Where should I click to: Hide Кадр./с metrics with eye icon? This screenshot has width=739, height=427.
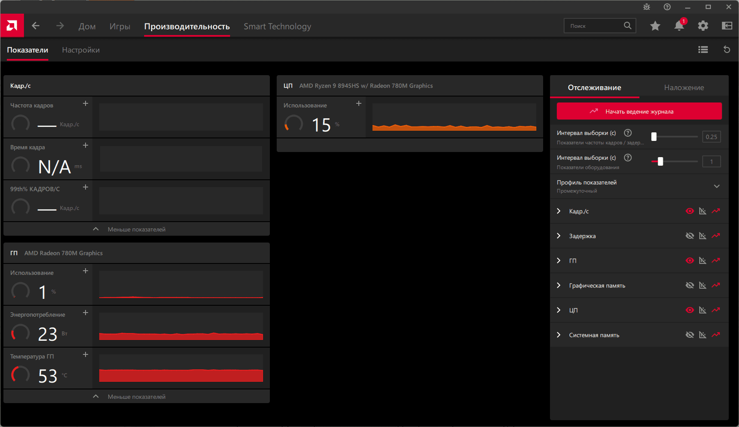click(x=690, y=211)
